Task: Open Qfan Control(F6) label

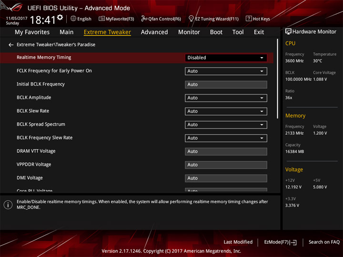Action: tap(164, 19)
